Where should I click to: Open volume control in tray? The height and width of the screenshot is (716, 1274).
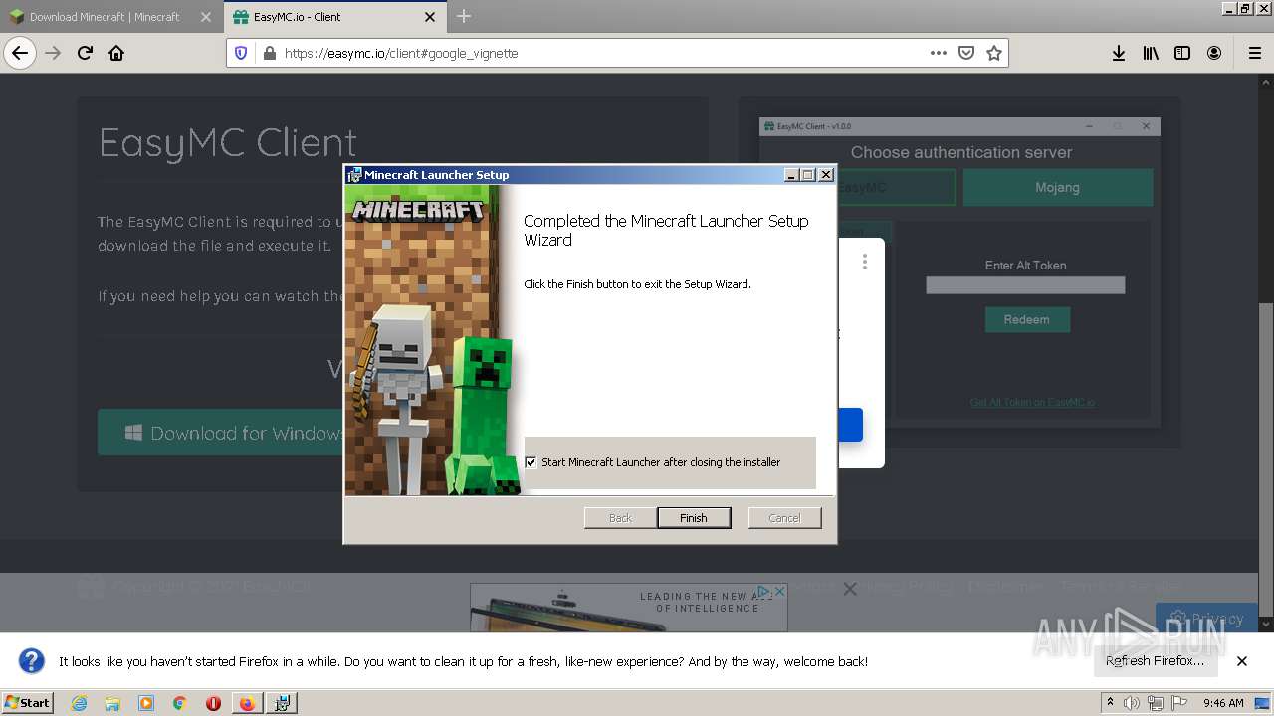click(x=1132, y=703)
